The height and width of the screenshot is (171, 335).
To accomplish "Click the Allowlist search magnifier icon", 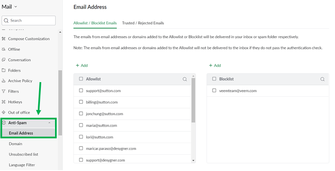I will coord(185,79).
